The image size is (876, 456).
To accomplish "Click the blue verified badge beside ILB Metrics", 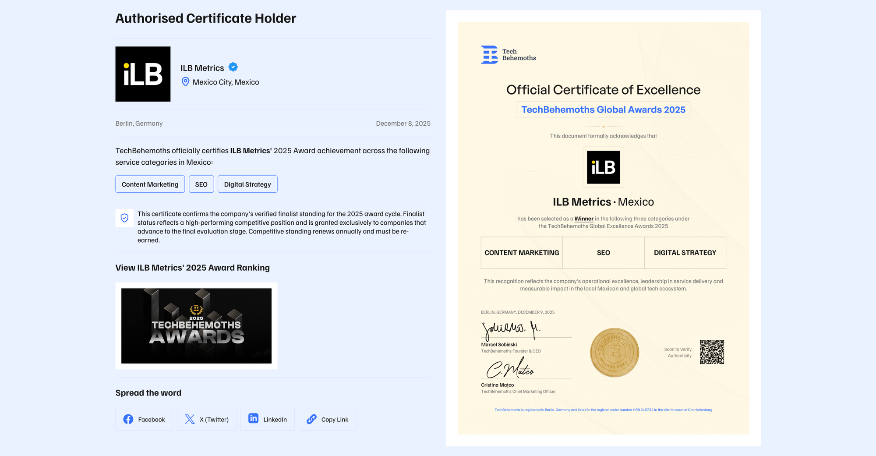I will (x=233, y=67).
